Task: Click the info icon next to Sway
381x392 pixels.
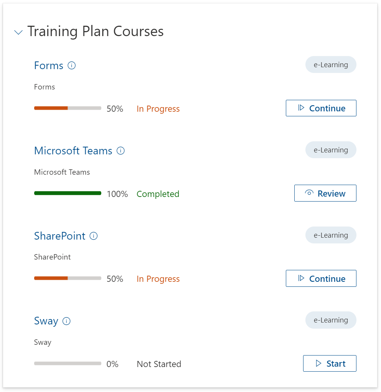Action: tap(66, 321)
